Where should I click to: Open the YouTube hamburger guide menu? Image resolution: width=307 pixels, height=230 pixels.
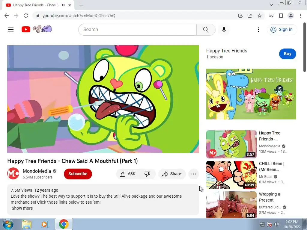(x=11, y=30)
